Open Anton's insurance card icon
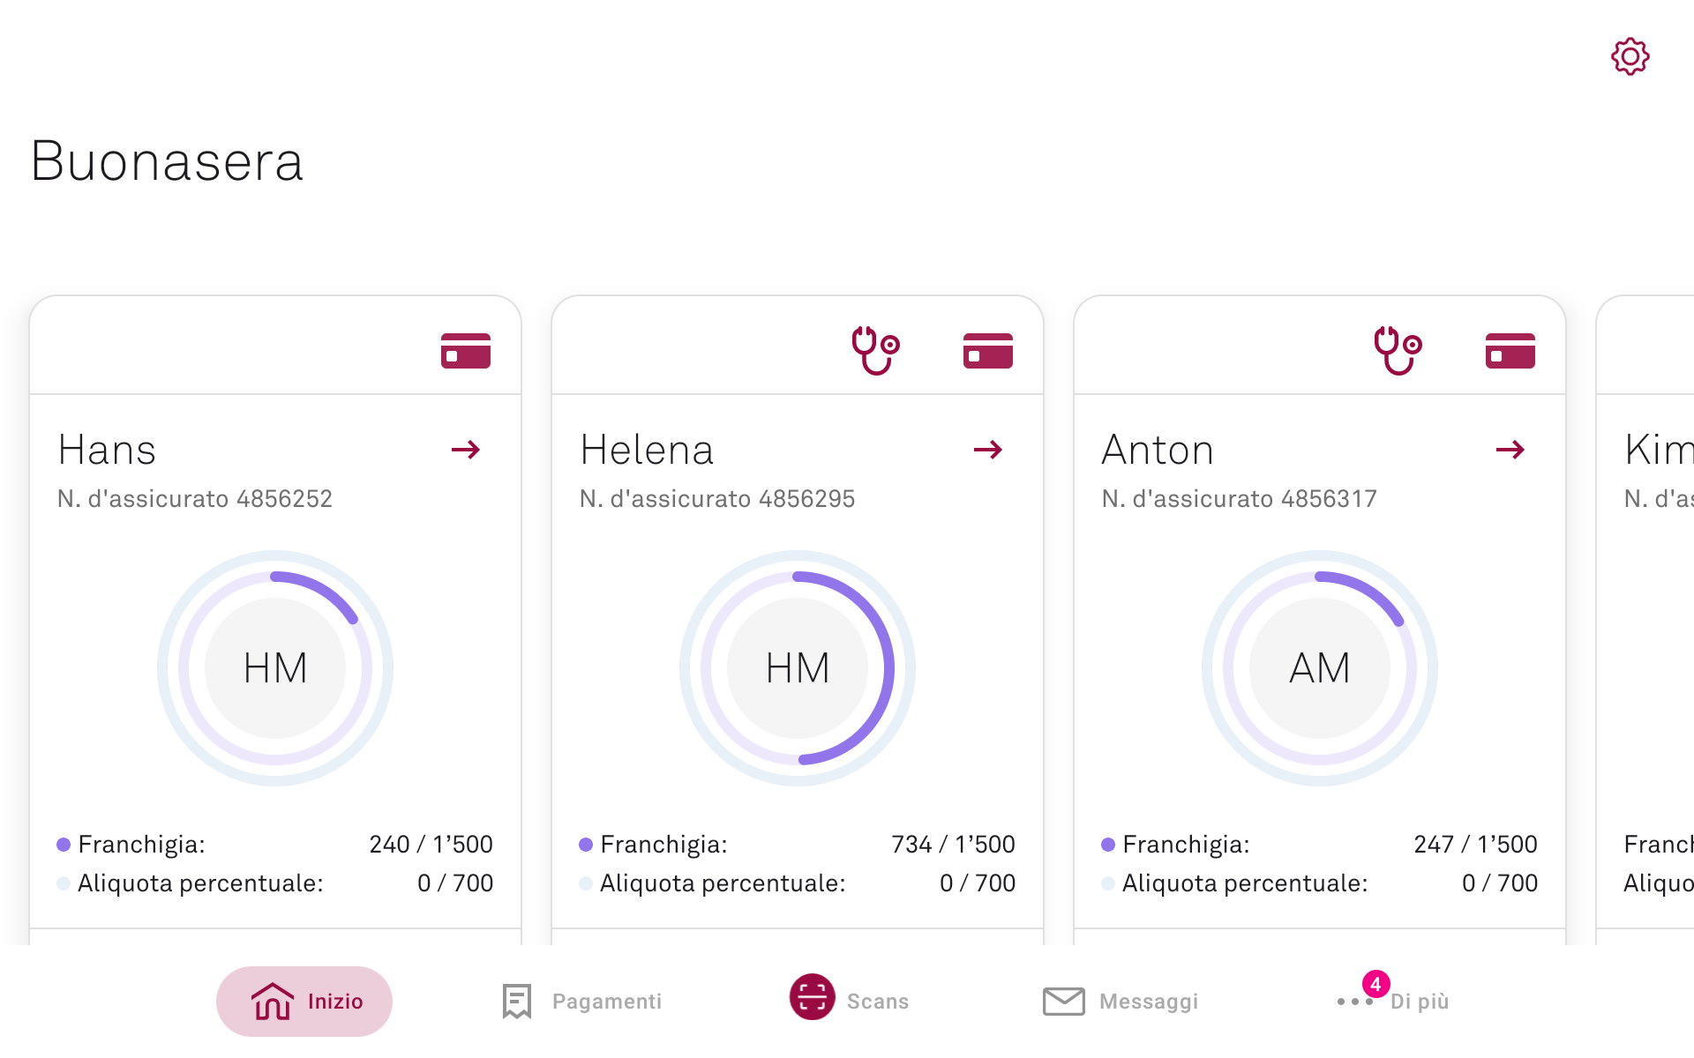 click(x=1510, y=350)
